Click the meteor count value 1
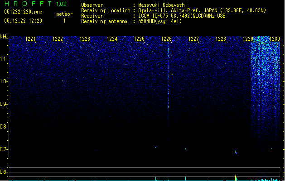Image resolution: width=285 pixels, height=181 pixels. click(64, 21)
